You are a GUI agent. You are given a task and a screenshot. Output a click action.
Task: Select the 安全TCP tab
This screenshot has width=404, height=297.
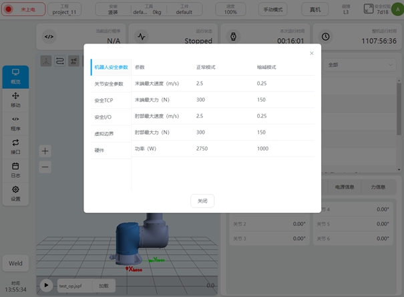coord(104,100)
